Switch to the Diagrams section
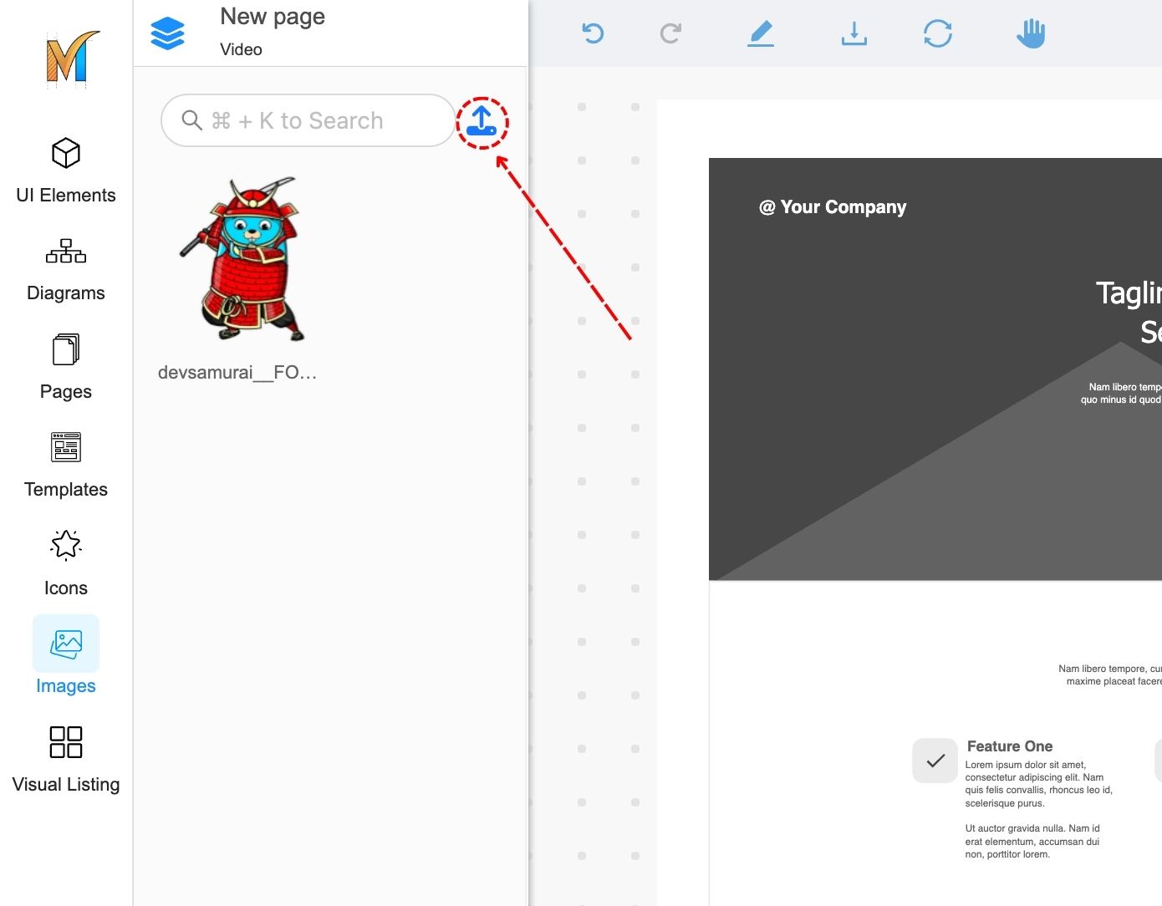This screenshot has height=906, width=1162. point(66,269)
